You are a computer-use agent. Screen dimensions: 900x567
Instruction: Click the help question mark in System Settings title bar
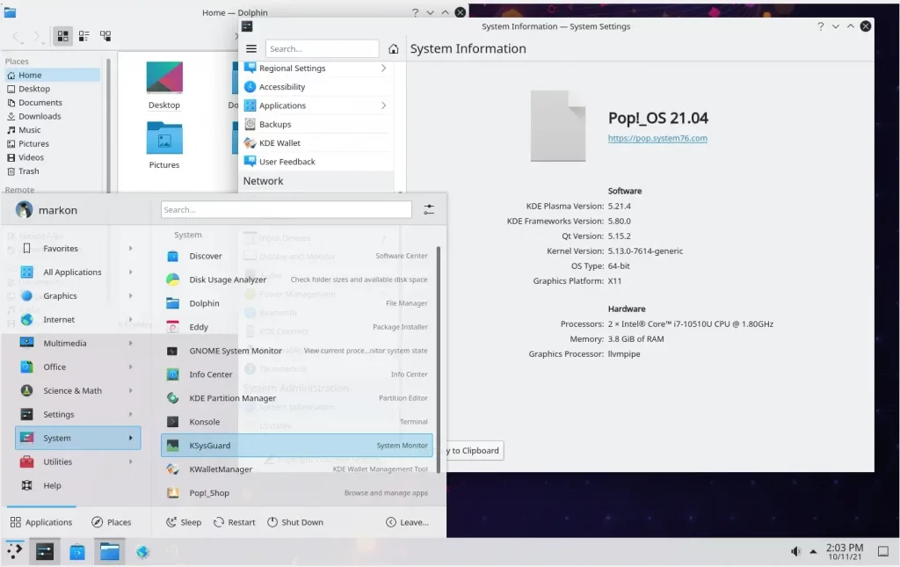tap(821, 26)
